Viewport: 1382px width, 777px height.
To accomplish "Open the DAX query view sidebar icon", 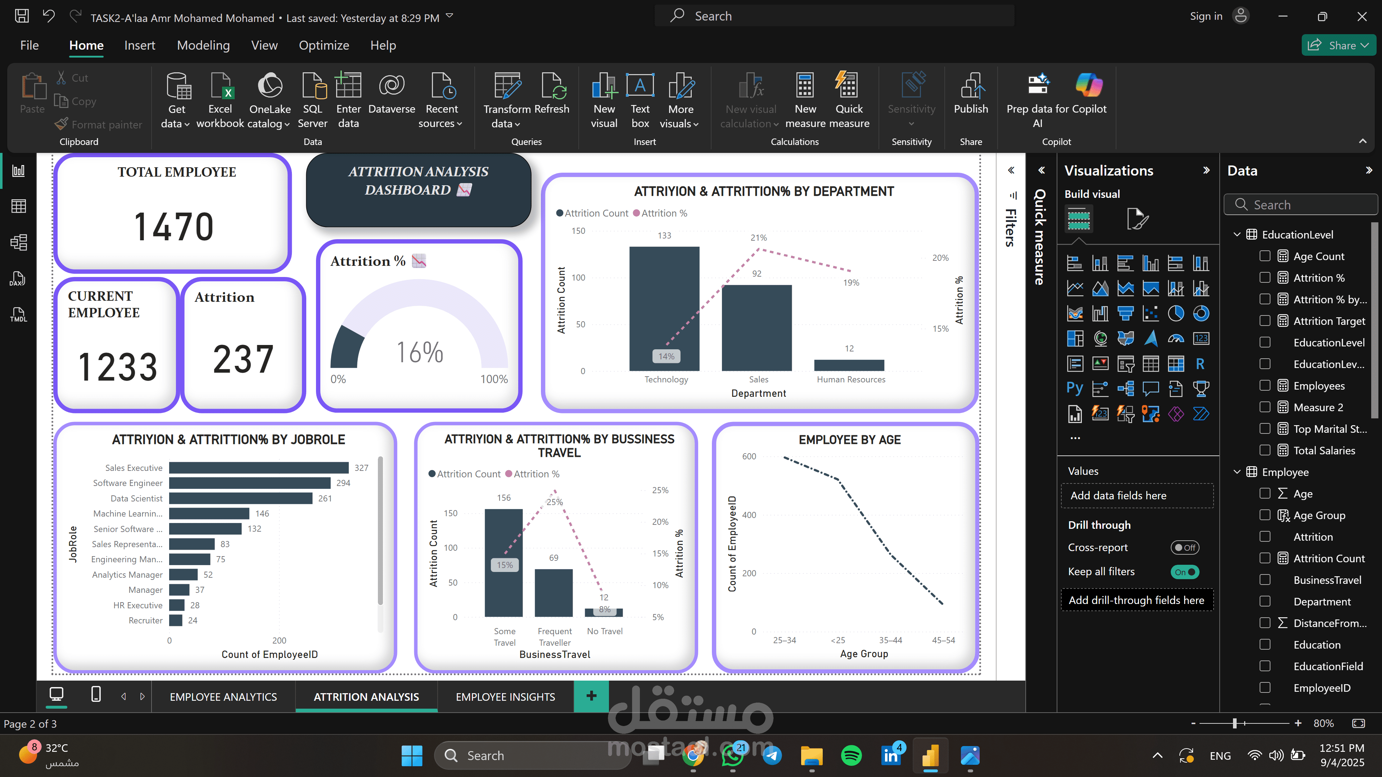I will pos(18,278).
